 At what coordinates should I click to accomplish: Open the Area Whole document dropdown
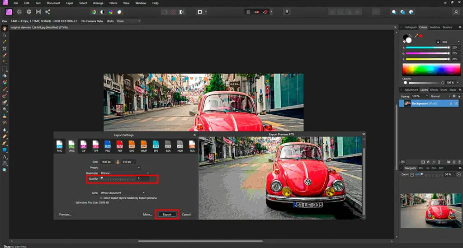coord(123,193)
